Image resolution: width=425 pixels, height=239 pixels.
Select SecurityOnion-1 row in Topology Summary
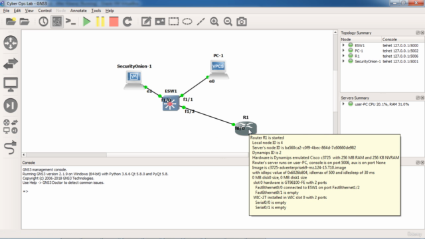coord(382,61)
